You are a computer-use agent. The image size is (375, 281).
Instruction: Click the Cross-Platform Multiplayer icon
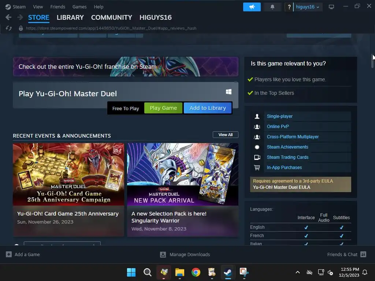click(x=257, y=137)
